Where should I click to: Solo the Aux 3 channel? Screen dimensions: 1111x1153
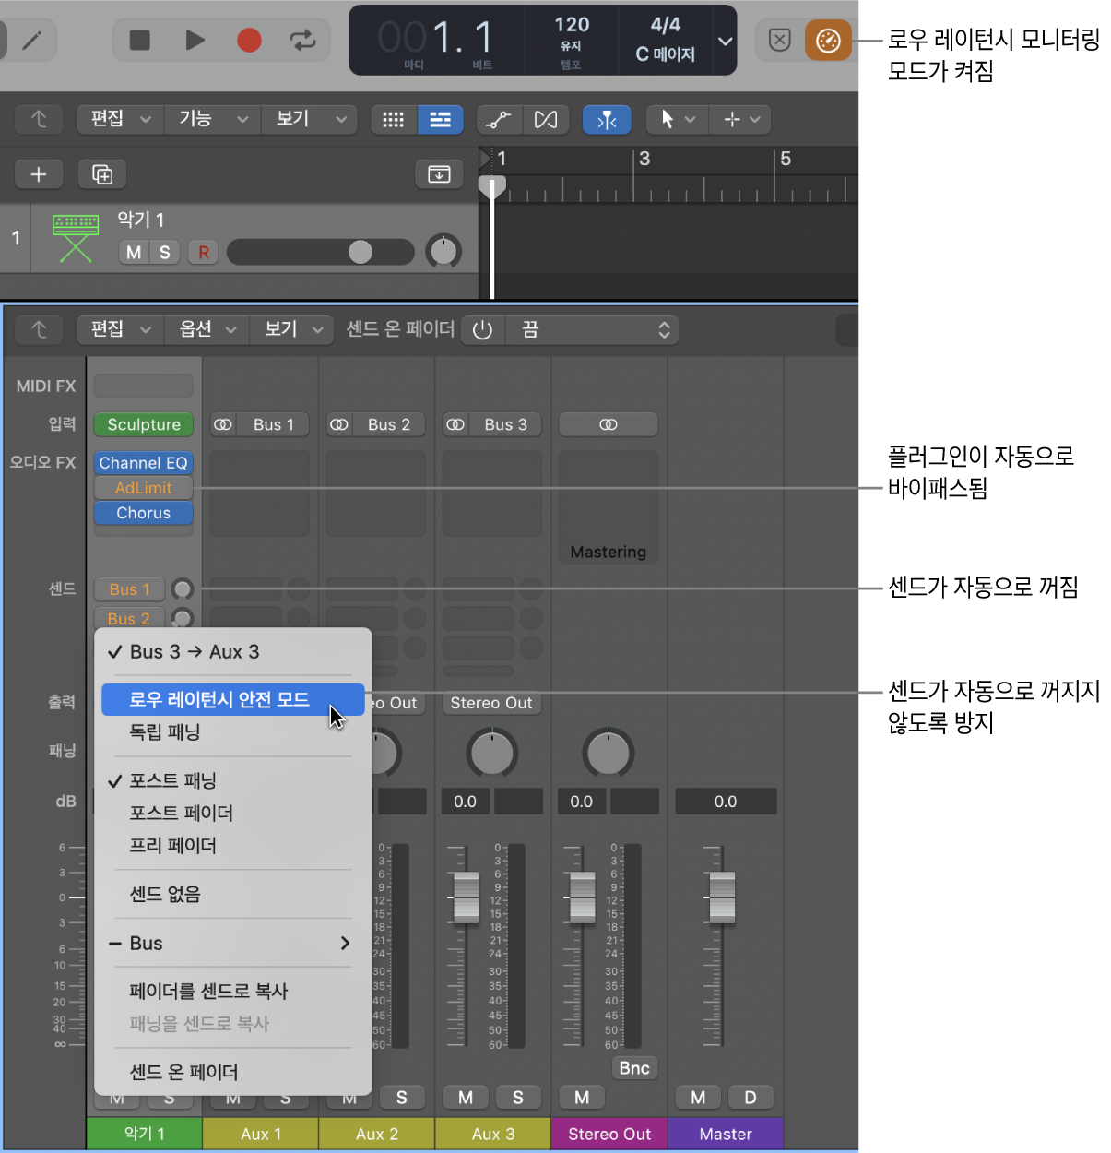[518, 1097]
